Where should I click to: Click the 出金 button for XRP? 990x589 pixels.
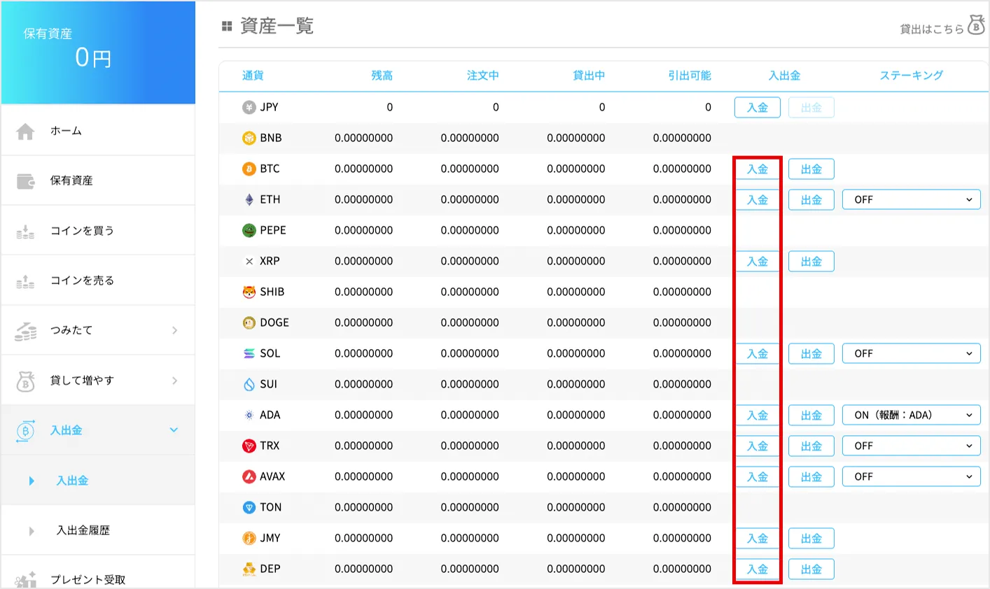(x=811, y=262)
